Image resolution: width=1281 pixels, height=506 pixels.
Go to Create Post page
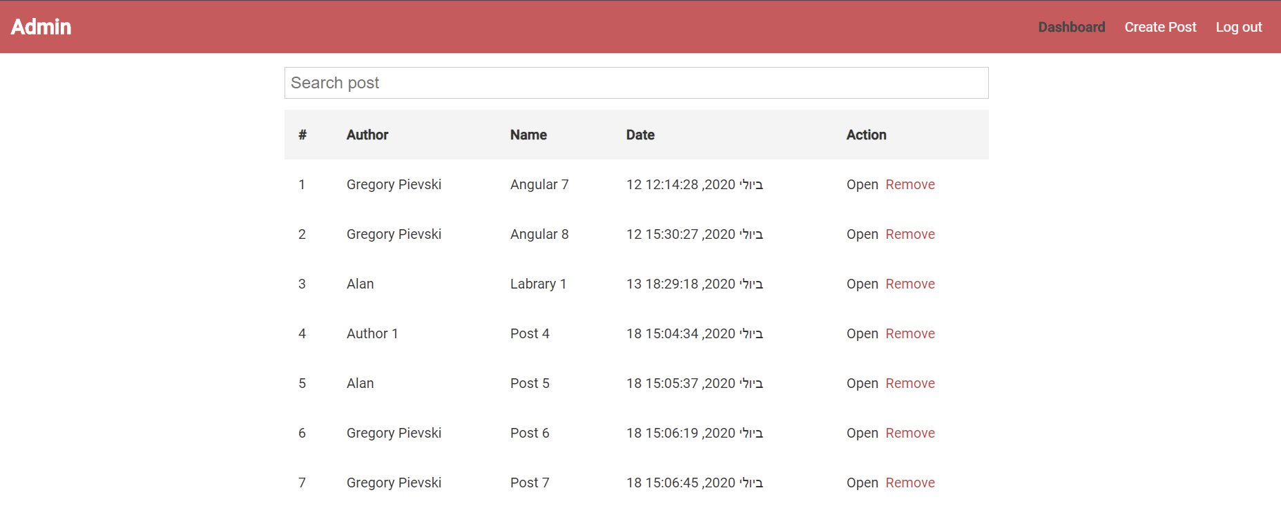[x=1160, y=27]
